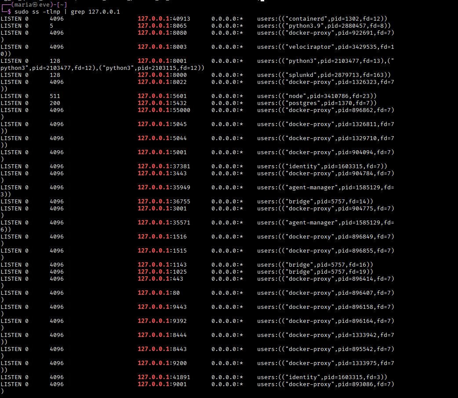
Task: Select the splunkd pid=2879713 entry
Action: coord(324,75)
